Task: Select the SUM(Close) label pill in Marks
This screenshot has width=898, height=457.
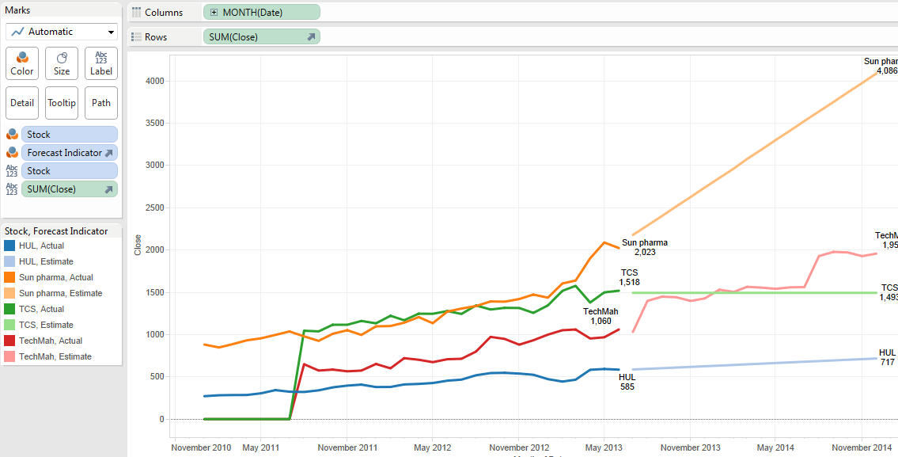Action: 70,189
